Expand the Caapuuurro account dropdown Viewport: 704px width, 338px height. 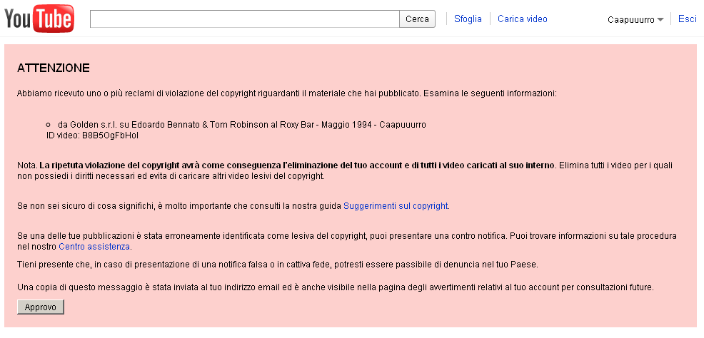pyautogui.click(x=635, y=20)
